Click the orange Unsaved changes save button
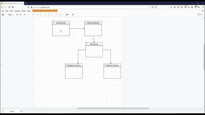205x115 pixels. [45, 11]
